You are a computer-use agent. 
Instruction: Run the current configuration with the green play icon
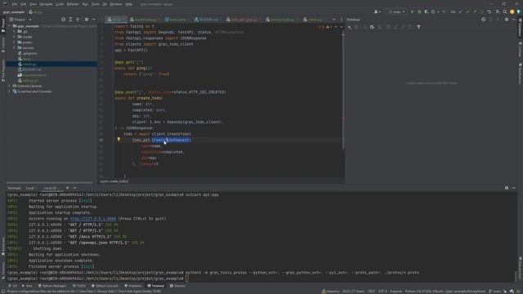[x=412, y=11]
